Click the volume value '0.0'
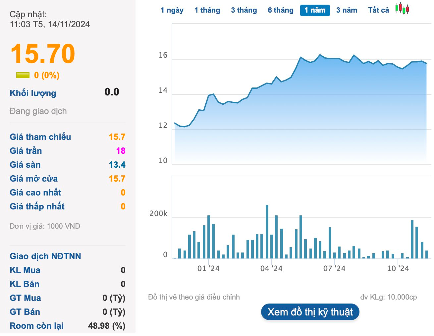The image size is (434, 336). (x=112, y=92)
